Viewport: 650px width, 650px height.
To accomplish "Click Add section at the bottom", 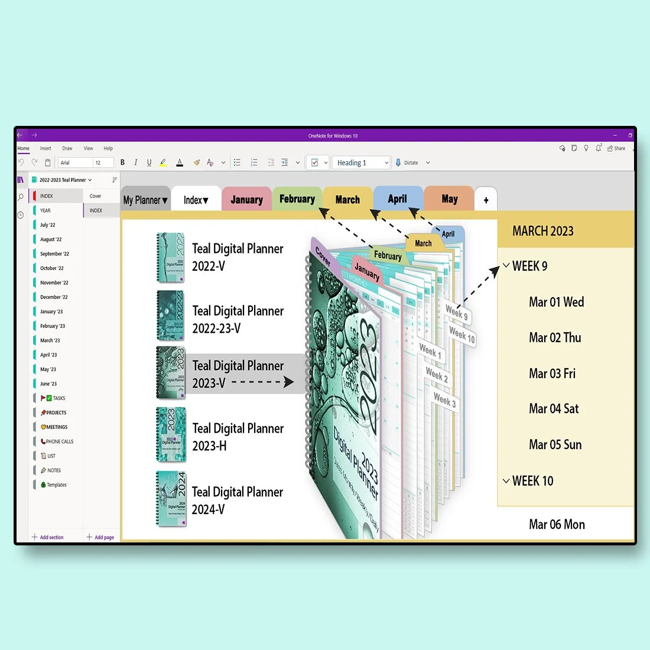I will coord(47,537).
